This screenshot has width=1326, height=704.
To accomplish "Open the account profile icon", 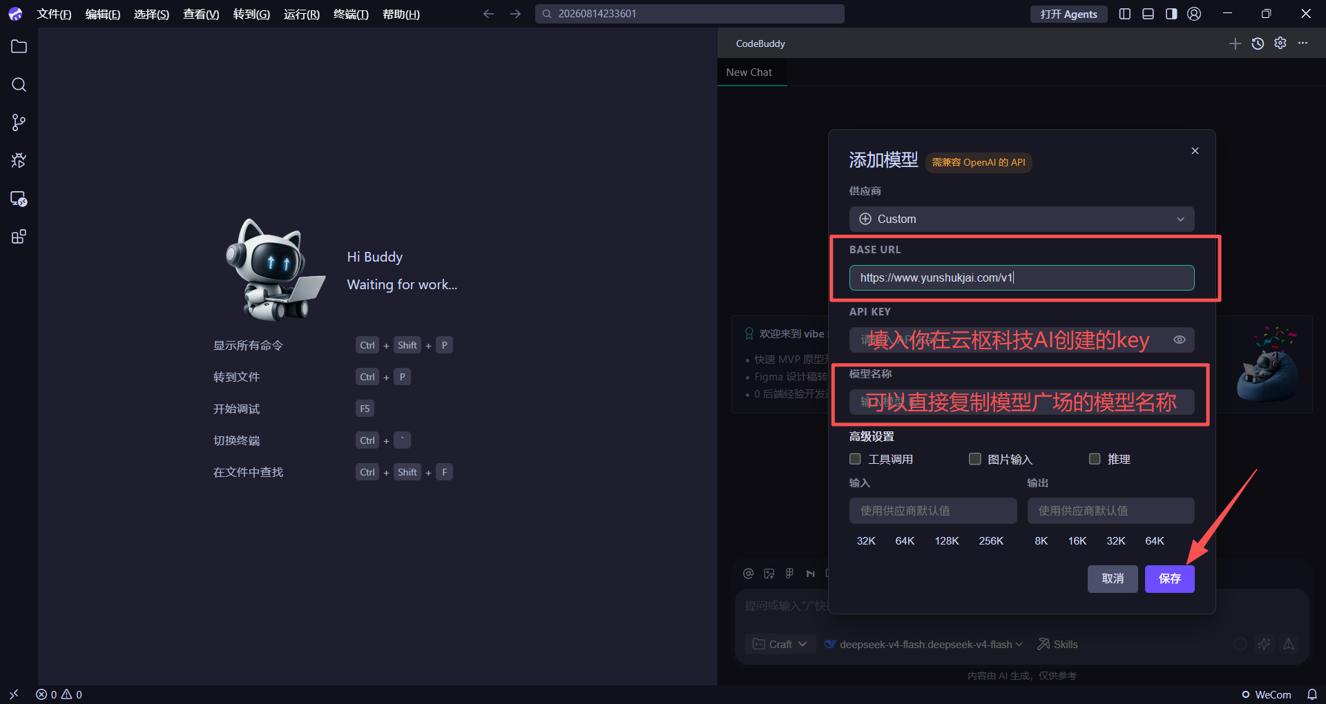I will coord(1194,14).
